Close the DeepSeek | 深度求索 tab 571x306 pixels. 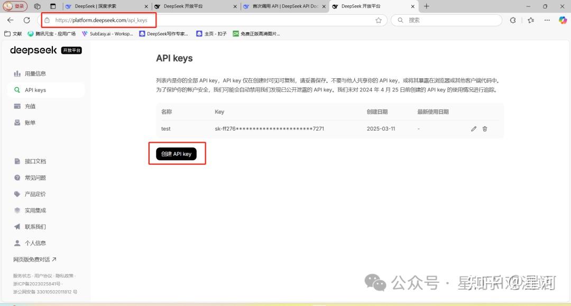[x=146, y=6]
